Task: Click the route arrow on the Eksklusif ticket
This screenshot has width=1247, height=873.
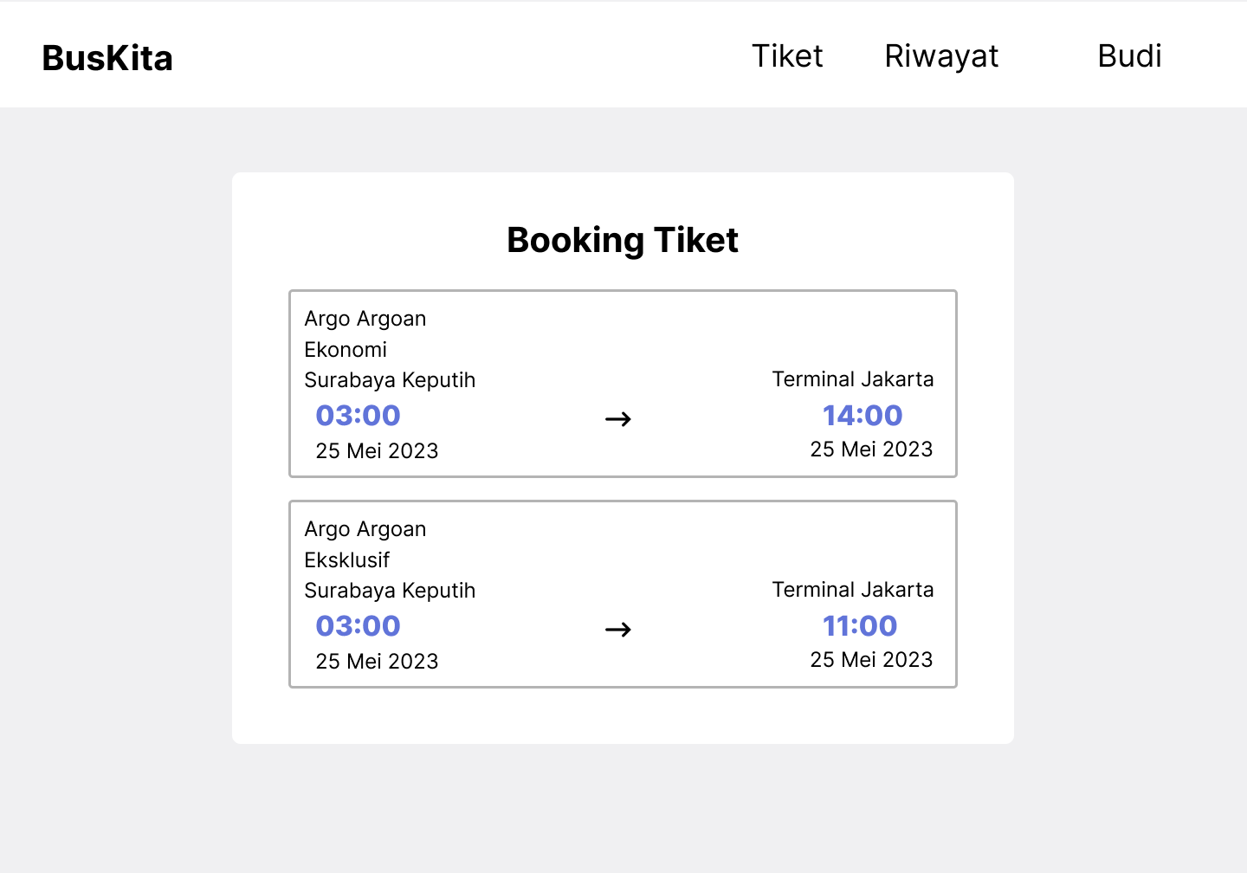Action: [618, 630]
